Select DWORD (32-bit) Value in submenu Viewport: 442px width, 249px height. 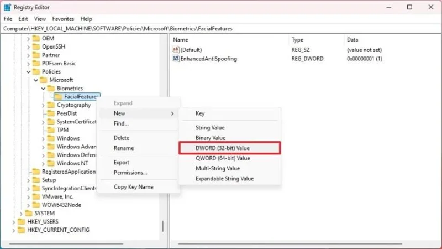[x=230, y=148]
